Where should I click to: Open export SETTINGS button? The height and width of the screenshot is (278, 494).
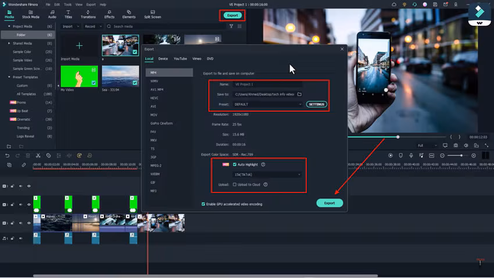316,104
